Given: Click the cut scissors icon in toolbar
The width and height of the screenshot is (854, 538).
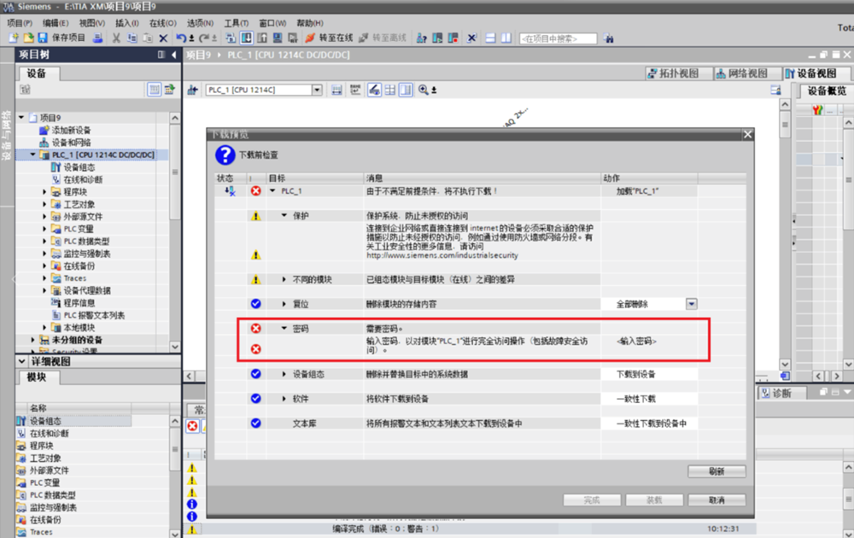Looking at the screenshot, I should tap(116, 38).
